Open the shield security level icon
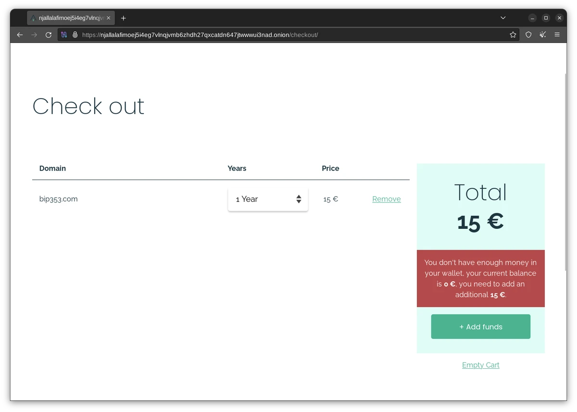This screenshot has height=412, width=577. click(528, 35)
